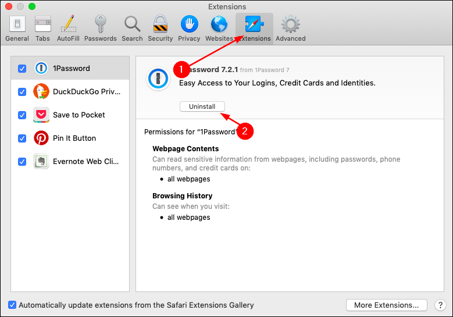Open the Passwords key icon
The image size is (453, 317).
[100, 24]
